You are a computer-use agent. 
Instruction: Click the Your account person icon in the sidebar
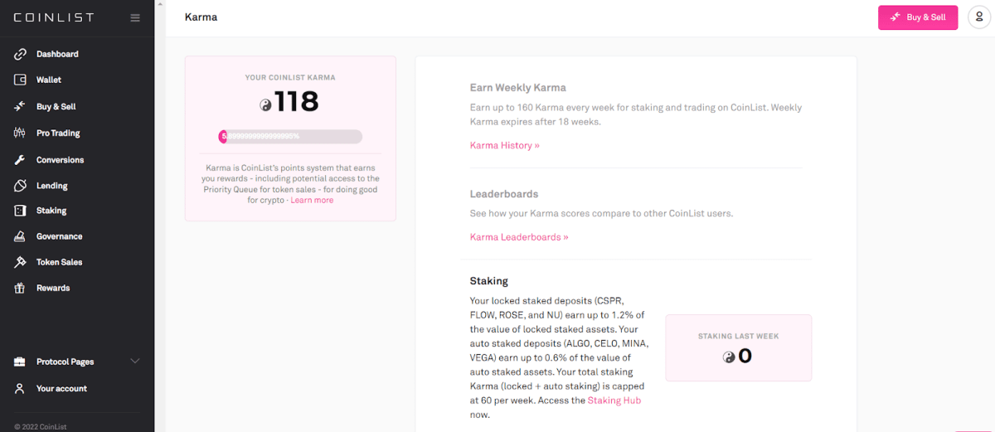click(x=20, y=388)
